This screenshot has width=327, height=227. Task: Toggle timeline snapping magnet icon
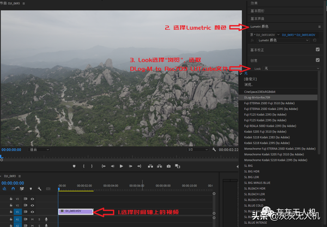point(13,189)
